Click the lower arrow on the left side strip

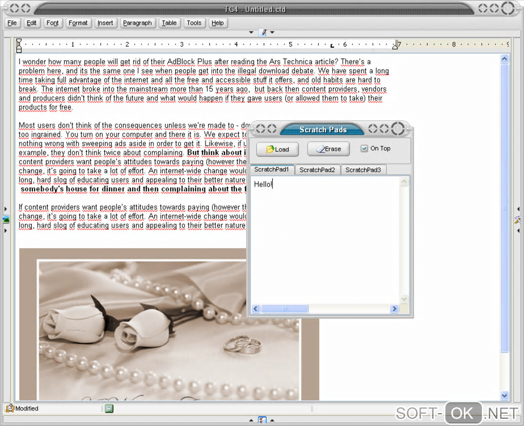5,230
